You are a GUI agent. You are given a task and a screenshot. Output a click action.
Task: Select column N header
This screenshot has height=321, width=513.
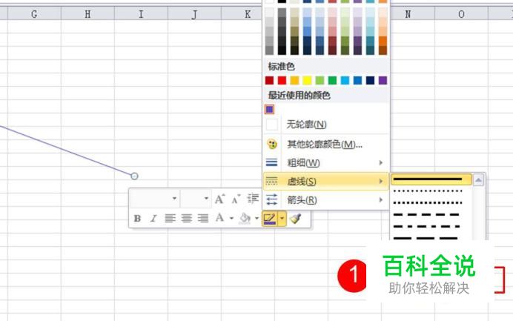(x=408, y=14)
